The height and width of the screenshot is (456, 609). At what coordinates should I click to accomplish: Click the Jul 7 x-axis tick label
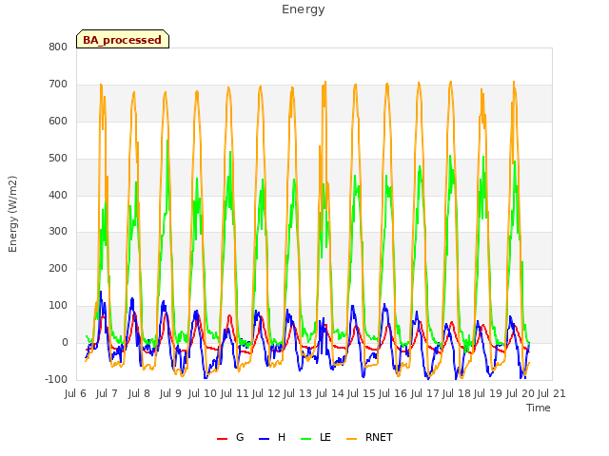click(107, 394)
